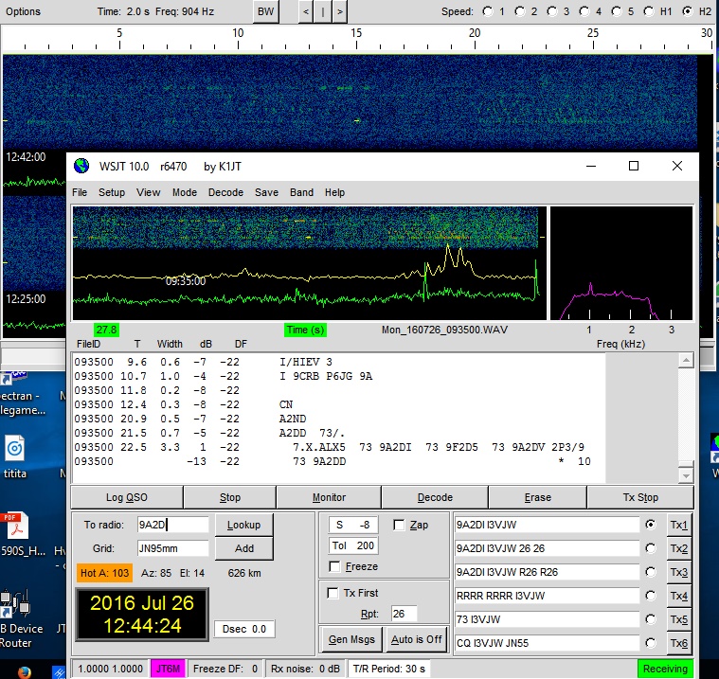Open the Setup menu
The height and width of the screenshot is (679, 719).
pyautogui.click(x=112, y=192)
